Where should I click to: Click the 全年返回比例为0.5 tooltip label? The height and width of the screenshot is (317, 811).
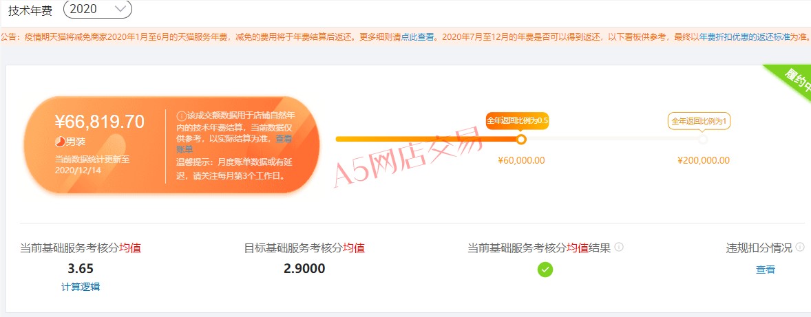point(517,121)
